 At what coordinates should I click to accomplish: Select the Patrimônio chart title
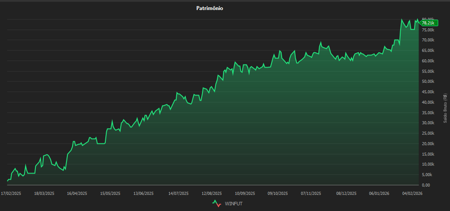click(x=209, y=8)
